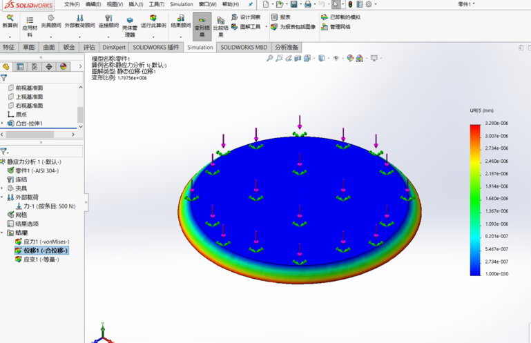Click the Open file icon
This screenshot has width=531, height=343.
point(280,4)
